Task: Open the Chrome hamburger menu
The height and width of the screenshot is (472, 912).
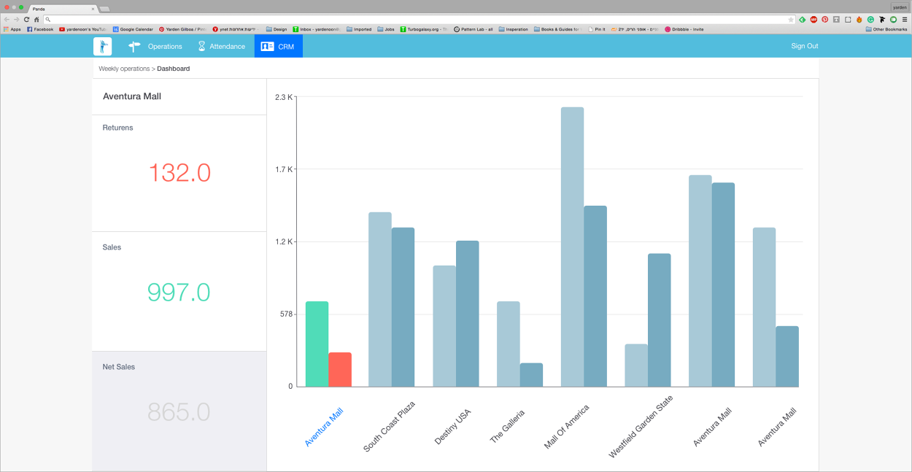Action: [905, 19]
